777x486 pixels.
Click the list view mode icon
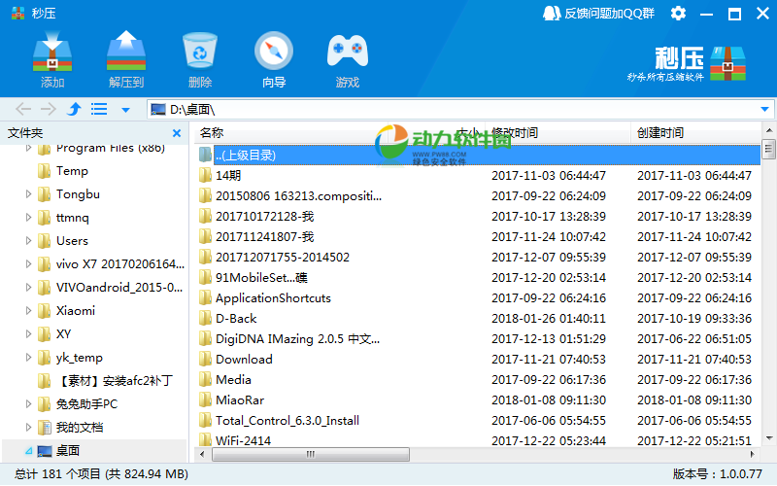click(x=99, y=110)
